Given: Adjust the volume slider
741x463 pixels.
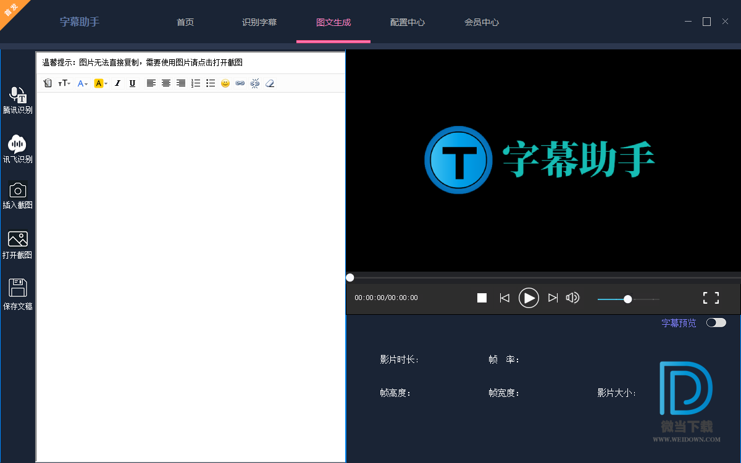Looking at the screenshot, I should (628, 299).
